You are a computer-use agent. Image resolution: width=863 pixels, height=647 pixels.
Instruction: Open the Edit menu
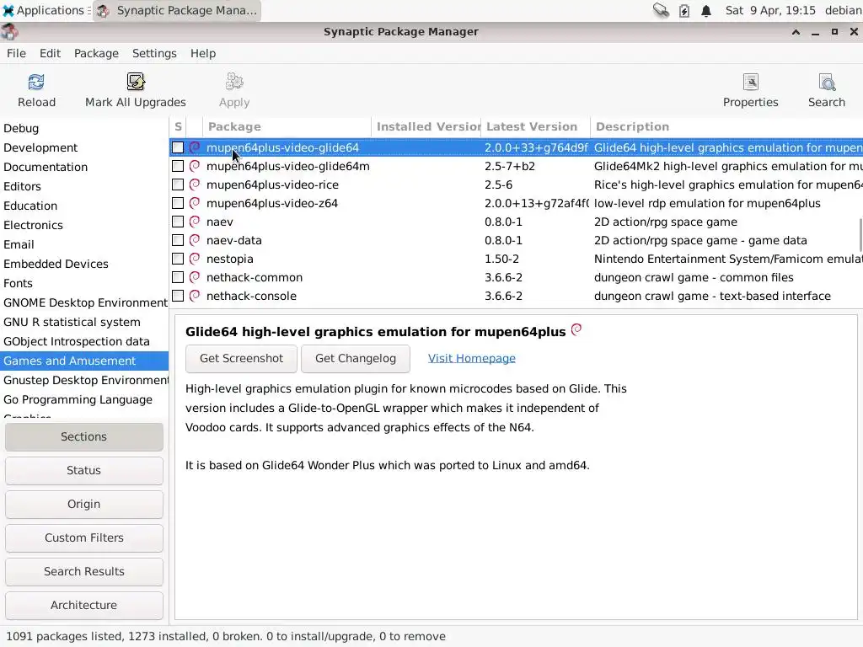(x=50, y=53)
